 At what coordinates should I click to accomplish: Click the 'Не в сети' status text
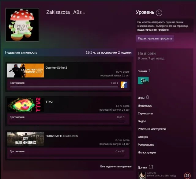tap(147, 54)
